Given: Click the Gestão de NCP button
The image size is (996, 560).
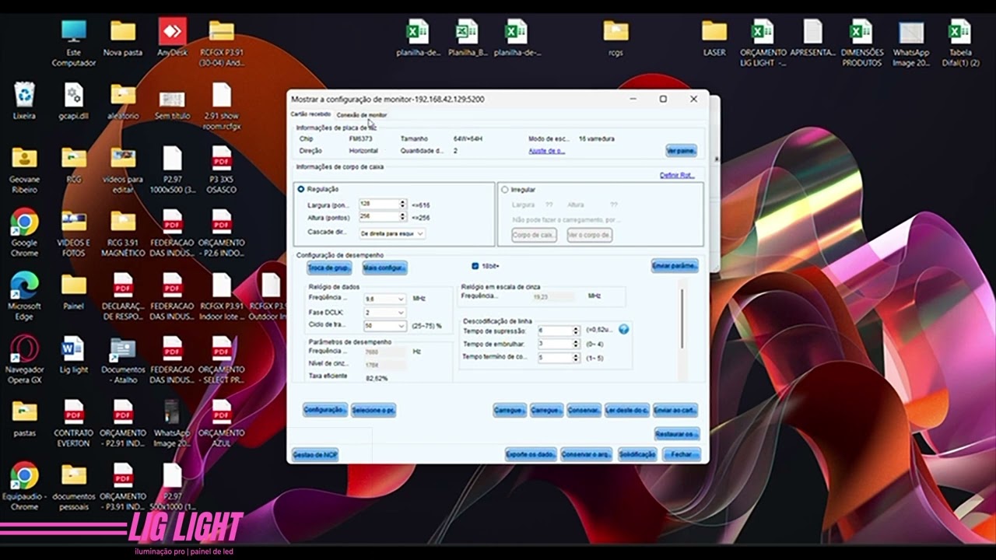Looking at the screenshot, I should [314, 454].
